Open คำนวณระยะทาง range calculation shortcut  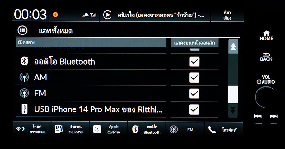point(70,129)
